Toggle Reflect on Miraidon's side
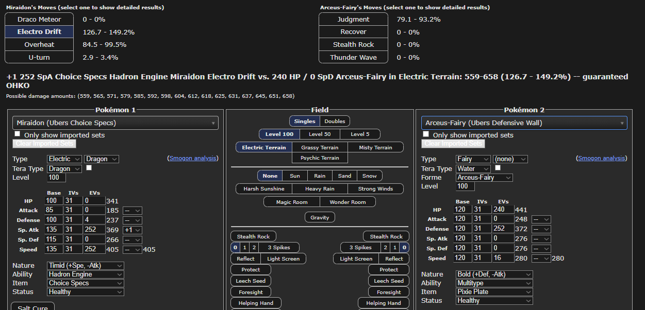 [x=245, y=259]
